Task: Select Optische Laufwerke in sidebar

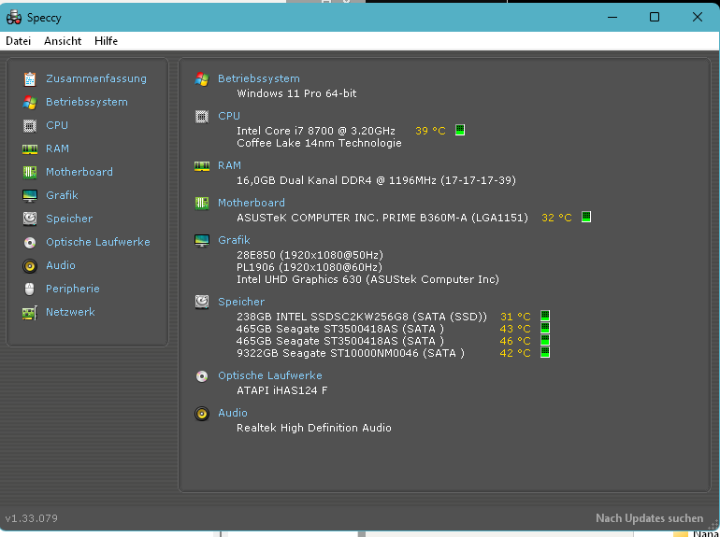Action: coord(98,242)
